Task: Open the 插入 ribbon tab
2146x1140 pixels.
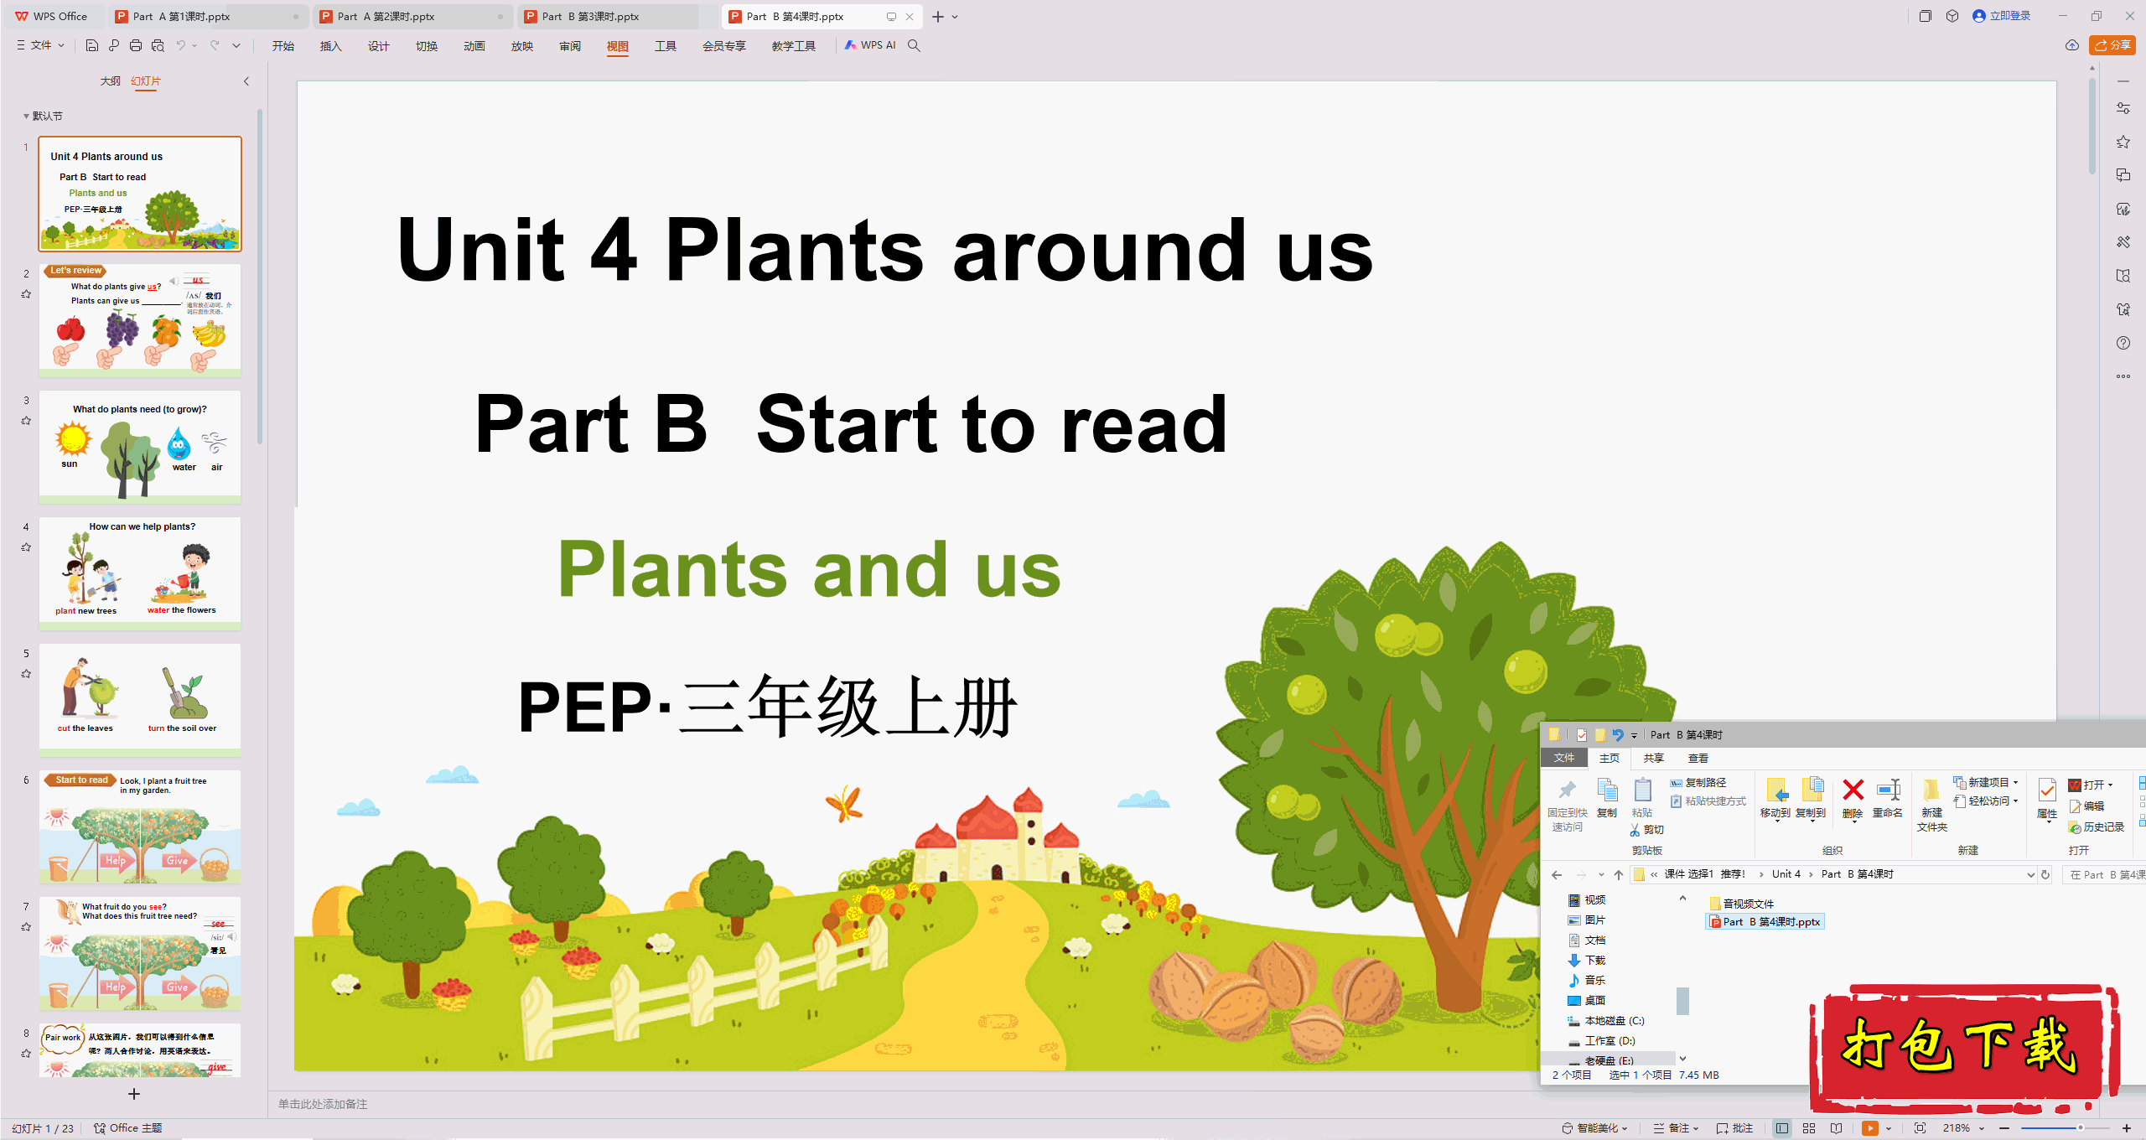Action: (x=331, y=45)
